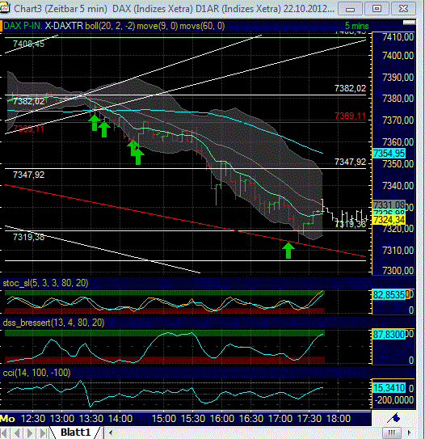Click the 87,8300 dss_bressert value tag
Viewport: 425px width, 439px height.
pyautogui.click(x=389, y=334)
